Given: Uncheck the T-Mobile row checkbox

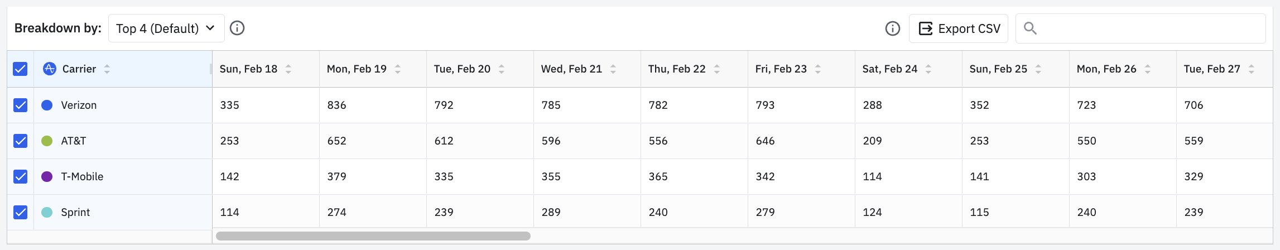Looking at the screenshot, I should [20, 176].
